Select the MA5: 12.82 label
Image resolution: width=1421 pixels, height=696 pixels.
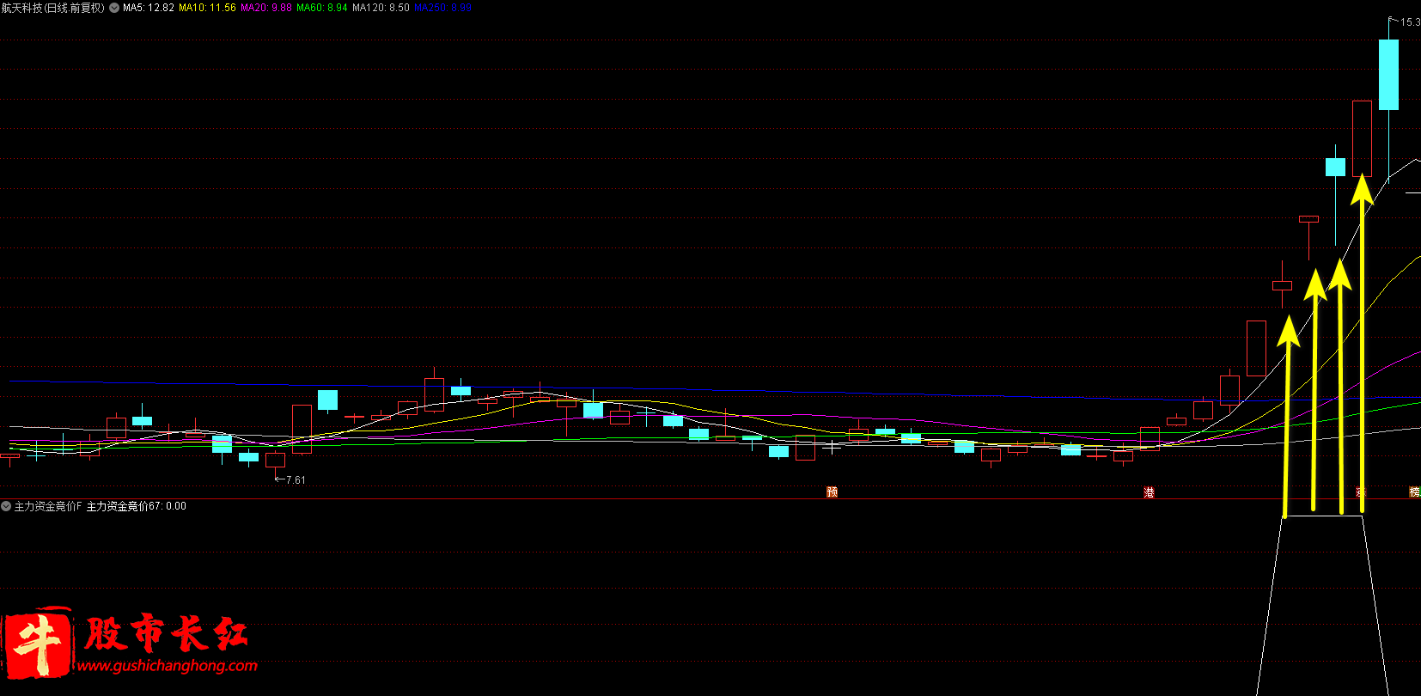[149, 8]
